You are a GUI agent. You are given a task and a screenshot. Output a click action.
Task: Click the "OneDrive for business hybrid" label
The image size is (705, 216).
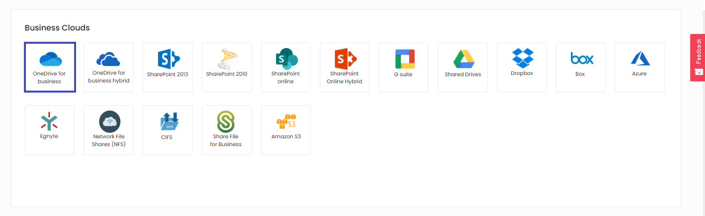[109, 77]
